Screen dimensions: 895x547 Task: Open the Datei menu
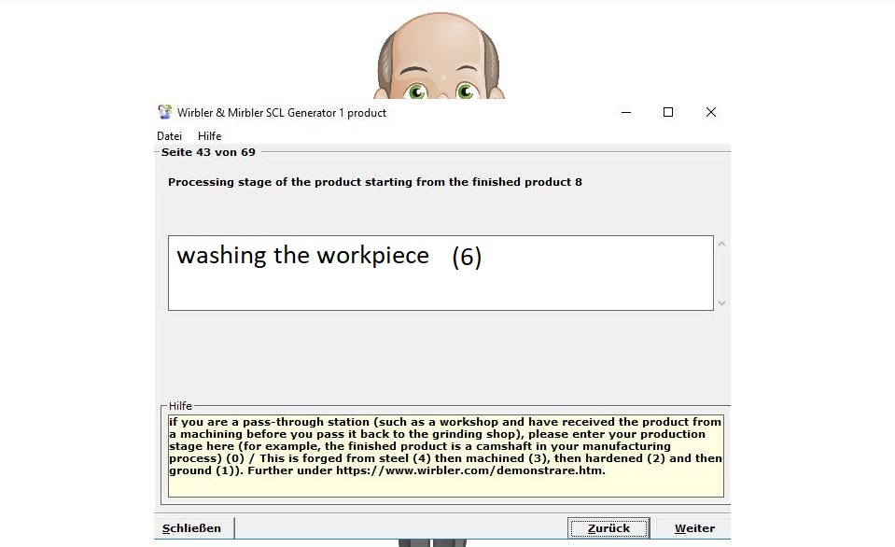pyautogui.click(x=169, y=136)
